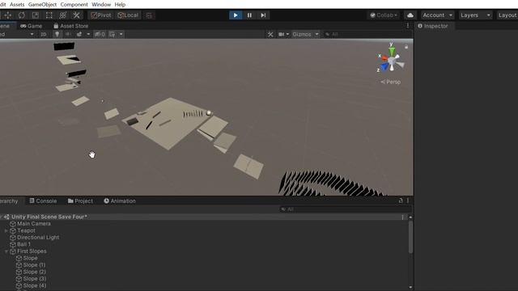Image resolution: width=518 pixels, height=291 pixels.
Task: Open the Gizmos dropdown
Action: [x=305, y=34]
